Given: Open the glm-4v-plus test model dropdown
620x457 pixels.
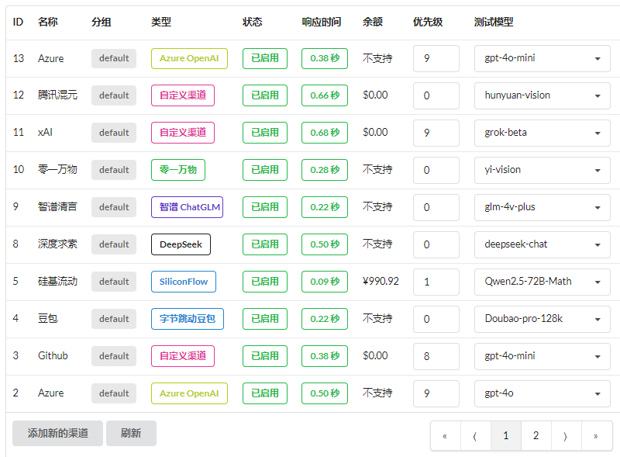Looking at the screenshot, I should pyautogui.click(x=542, y=207).
